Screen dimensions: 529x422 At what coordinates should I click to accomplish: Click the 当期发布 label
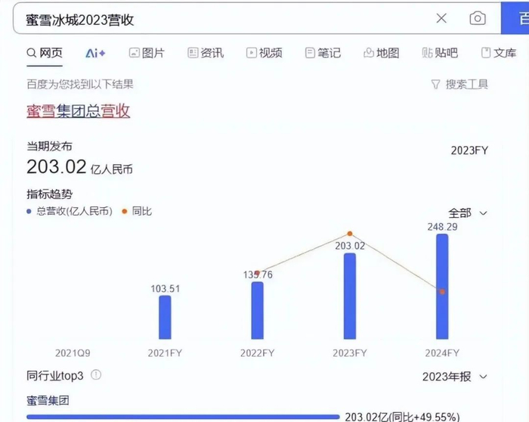(50, 146)
